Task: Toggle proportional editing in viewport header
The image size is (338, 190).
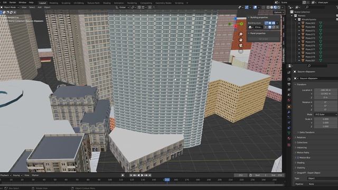Action: (150, 7)
